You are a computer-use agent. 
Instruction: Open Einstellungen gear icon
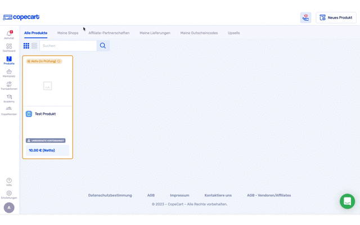pyautogui.click(x=9, y=194)
